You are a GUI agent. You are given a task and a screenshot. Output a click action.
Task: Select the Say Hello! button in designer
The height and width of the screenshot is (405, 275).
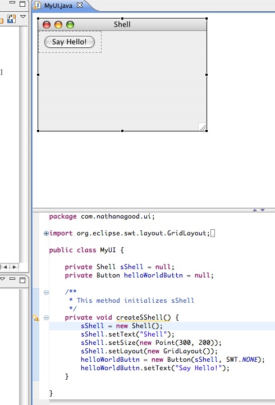tap(70, 42)
